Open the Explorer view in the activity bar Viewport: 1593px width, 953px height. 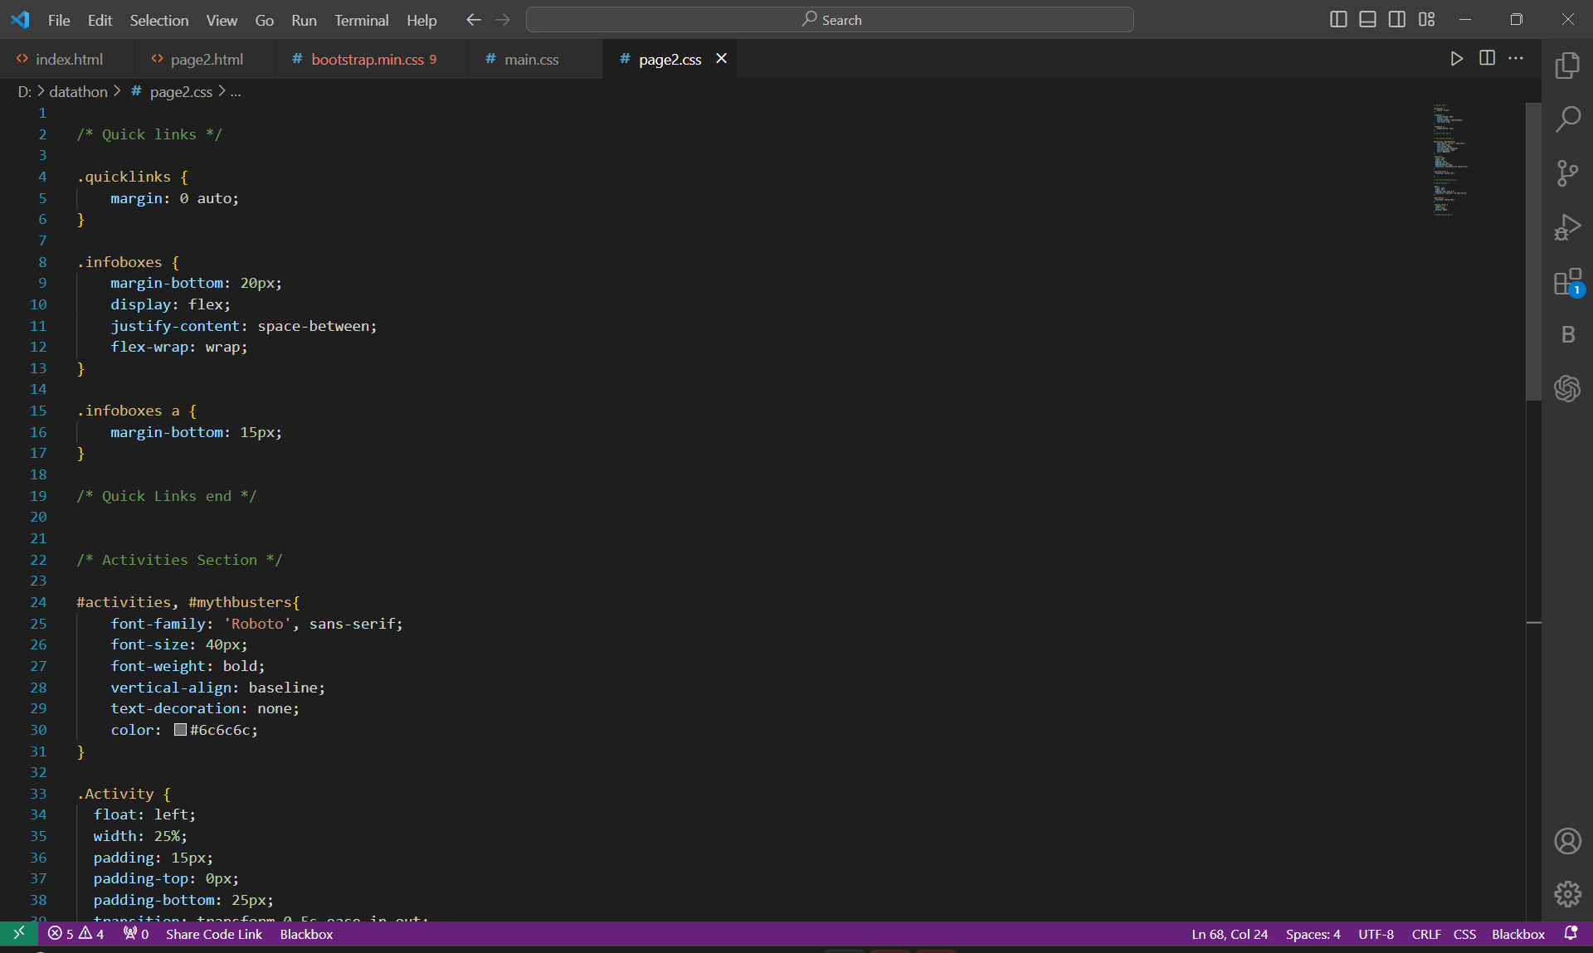point(1567,66)
